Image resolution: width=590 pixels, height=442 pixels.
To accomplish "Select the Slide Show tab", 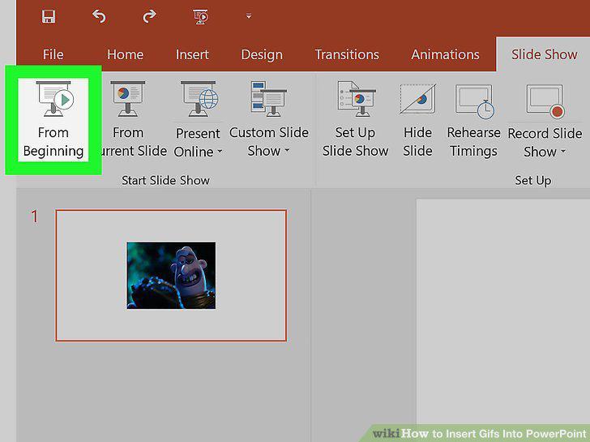I will click(544, 54).
